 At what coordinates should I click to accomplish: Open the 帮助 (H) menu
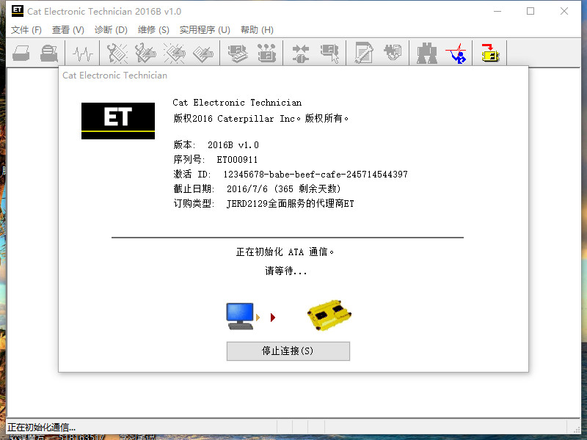[258, 30]
